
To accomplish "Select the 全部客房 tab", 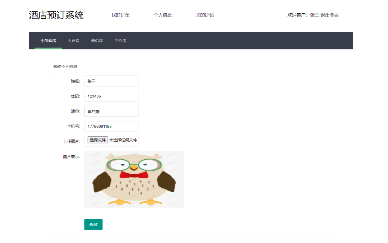I will (x=48, y=41).
